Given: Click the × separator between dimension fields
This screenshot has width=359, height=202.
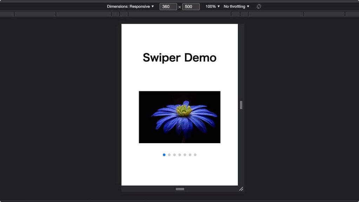Looking at the screenshot, I should [x=179, y=6].
